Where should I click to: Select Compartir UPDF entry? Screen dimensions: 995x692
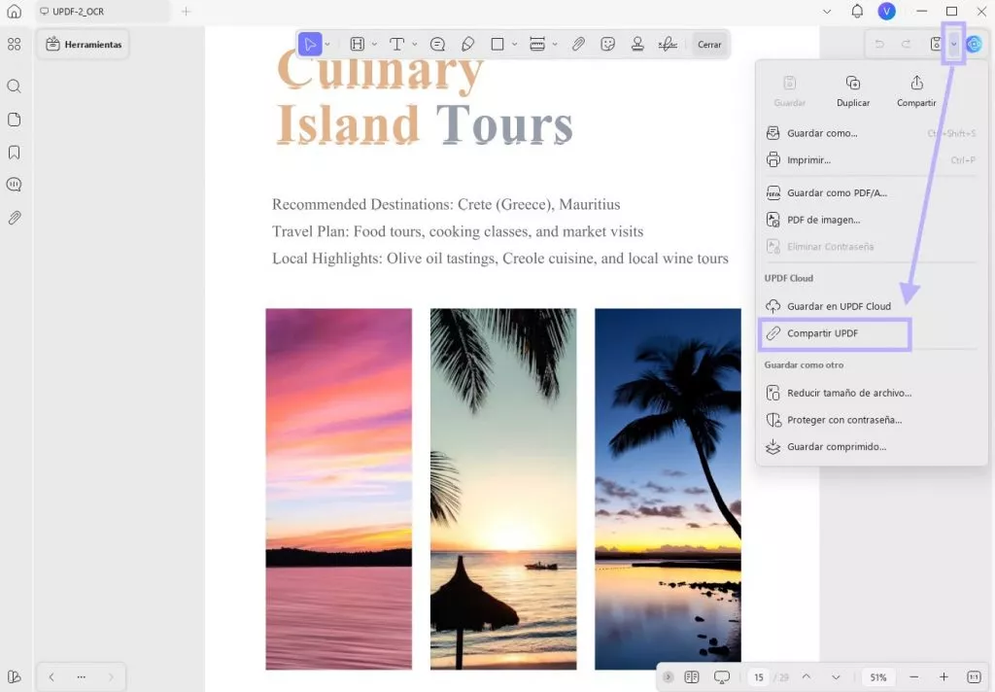pyautogui.click(x=835, y=333)
